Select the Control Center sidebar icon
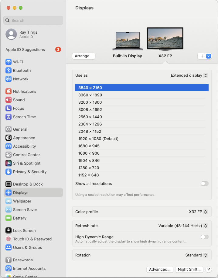This screenshot has width=218, height=278. point(9,155)
